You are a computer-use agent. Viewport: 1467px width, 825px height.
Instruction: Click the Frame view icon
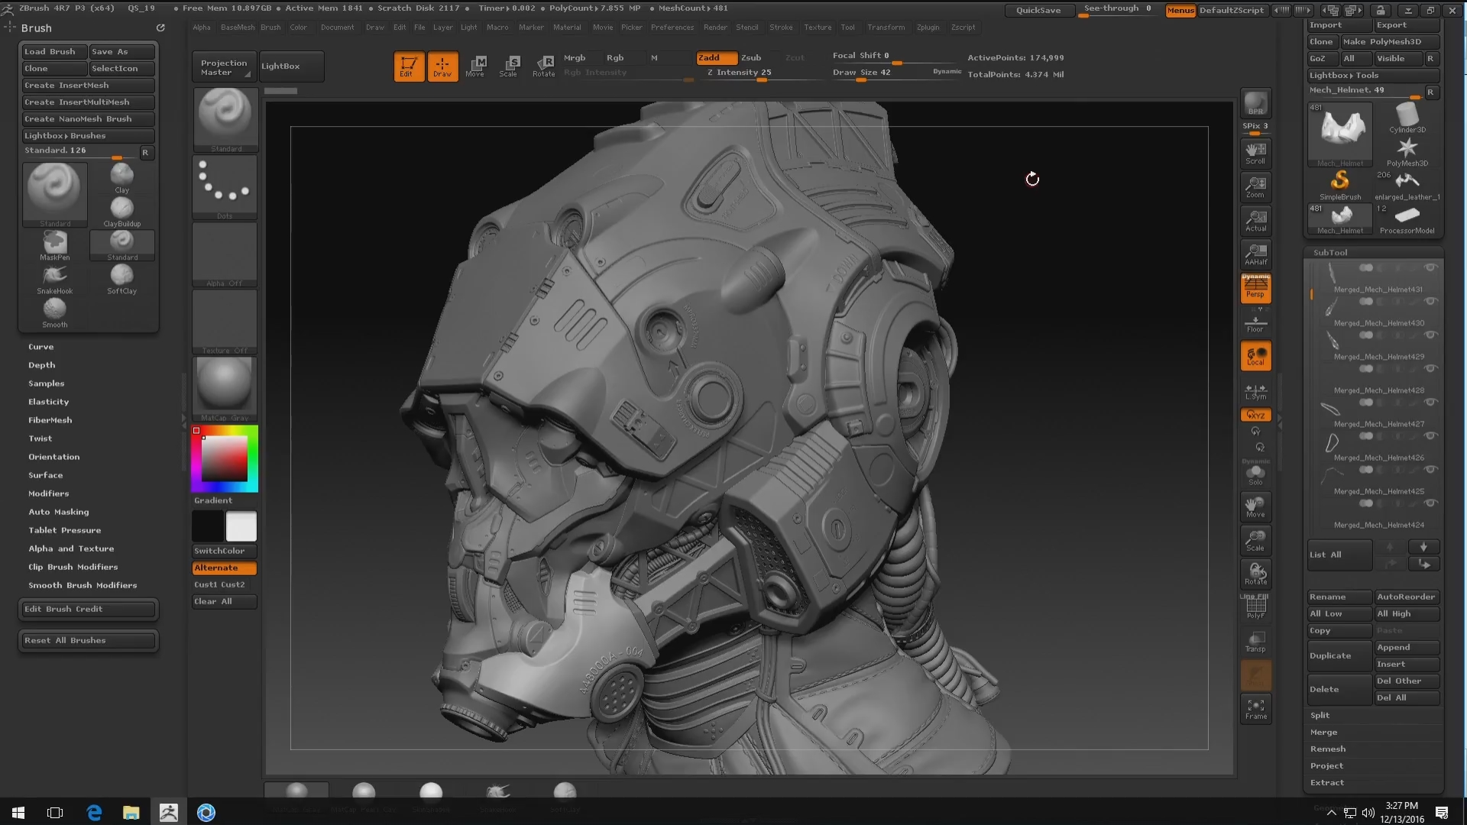pyautogui.click(x=1255, y=708)
